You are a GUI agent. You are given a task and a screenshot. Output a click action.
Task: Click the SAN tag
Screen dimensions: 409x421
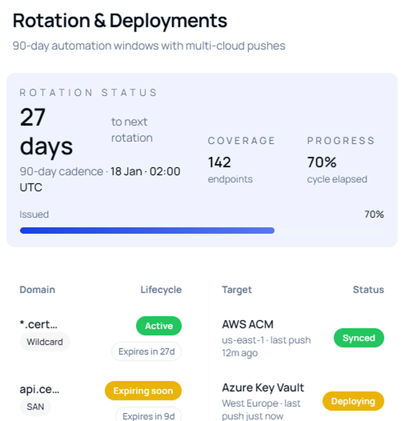pos(36,407)
